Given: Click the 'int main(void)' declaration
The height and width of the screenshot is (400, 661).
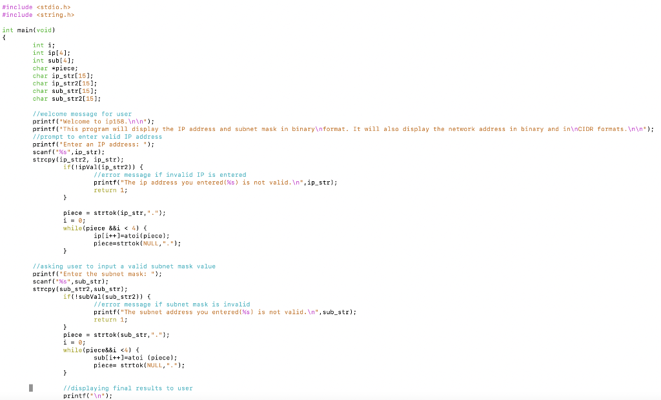Looking at the screenshot, I should coord(28,30).
